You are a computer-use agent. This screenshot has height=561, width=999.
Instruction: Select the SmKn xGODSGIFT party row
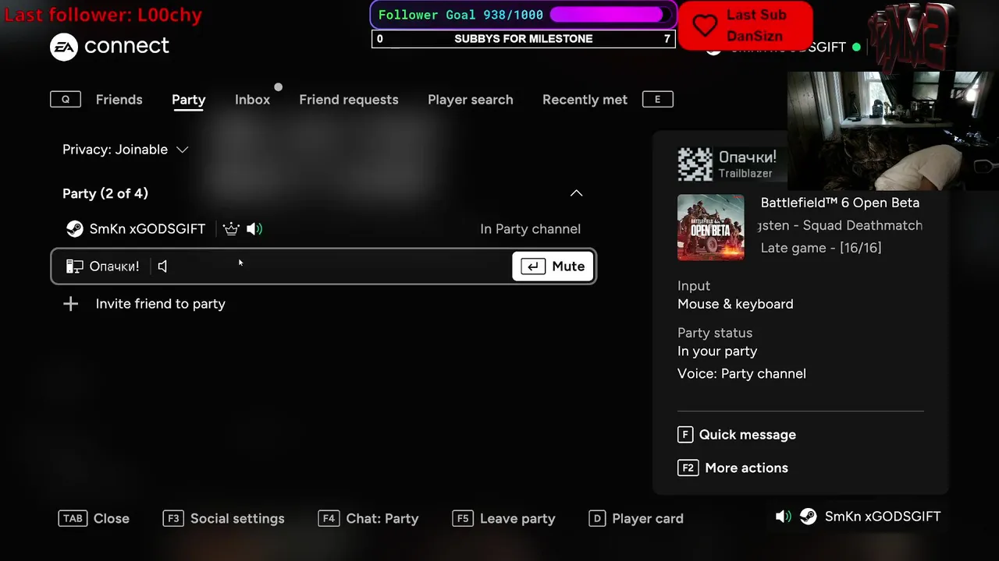click(x=323, y=229)
